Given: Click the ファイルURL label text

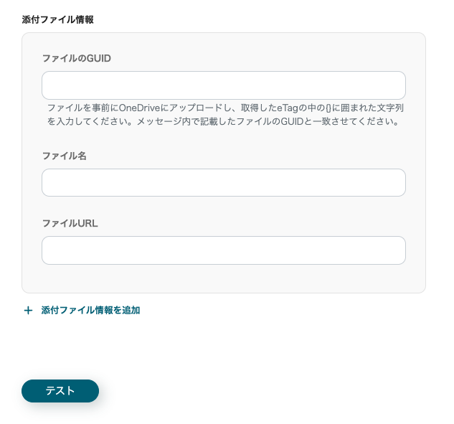Looking at the screenshot, I should tap(70, 223).
